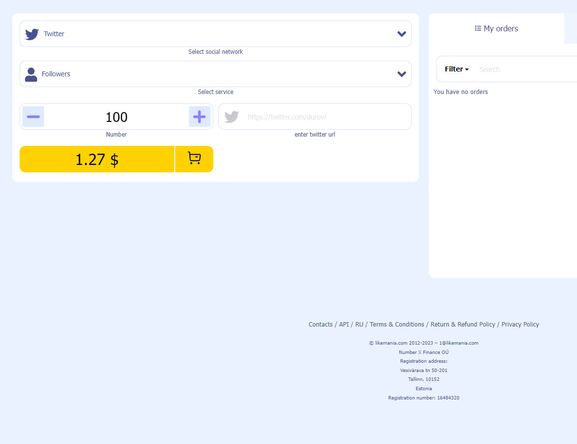Click the 'You have no orders' text
Screen dimensions: 577x444
pos(461,92)
